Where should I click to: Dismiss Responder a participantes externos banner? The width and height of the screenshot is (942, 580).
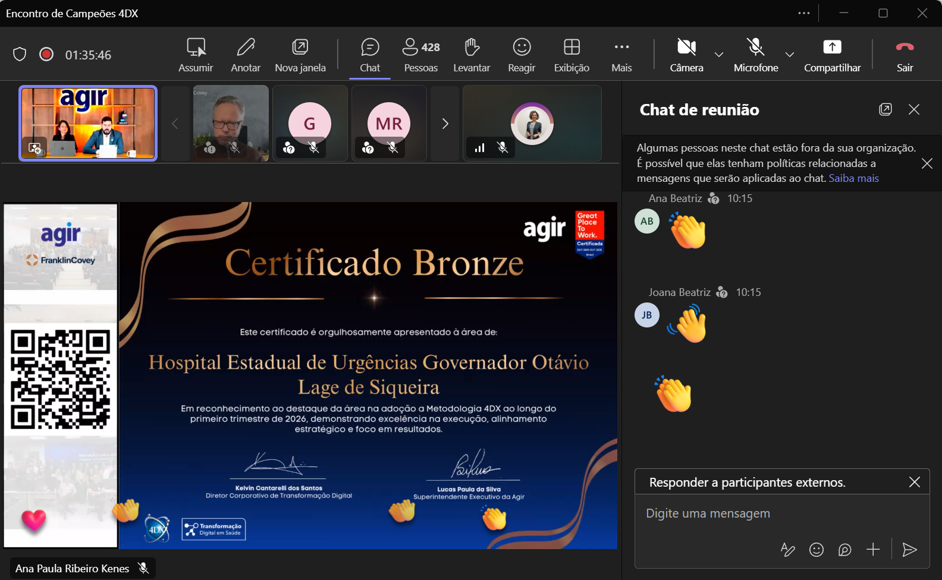915,482
